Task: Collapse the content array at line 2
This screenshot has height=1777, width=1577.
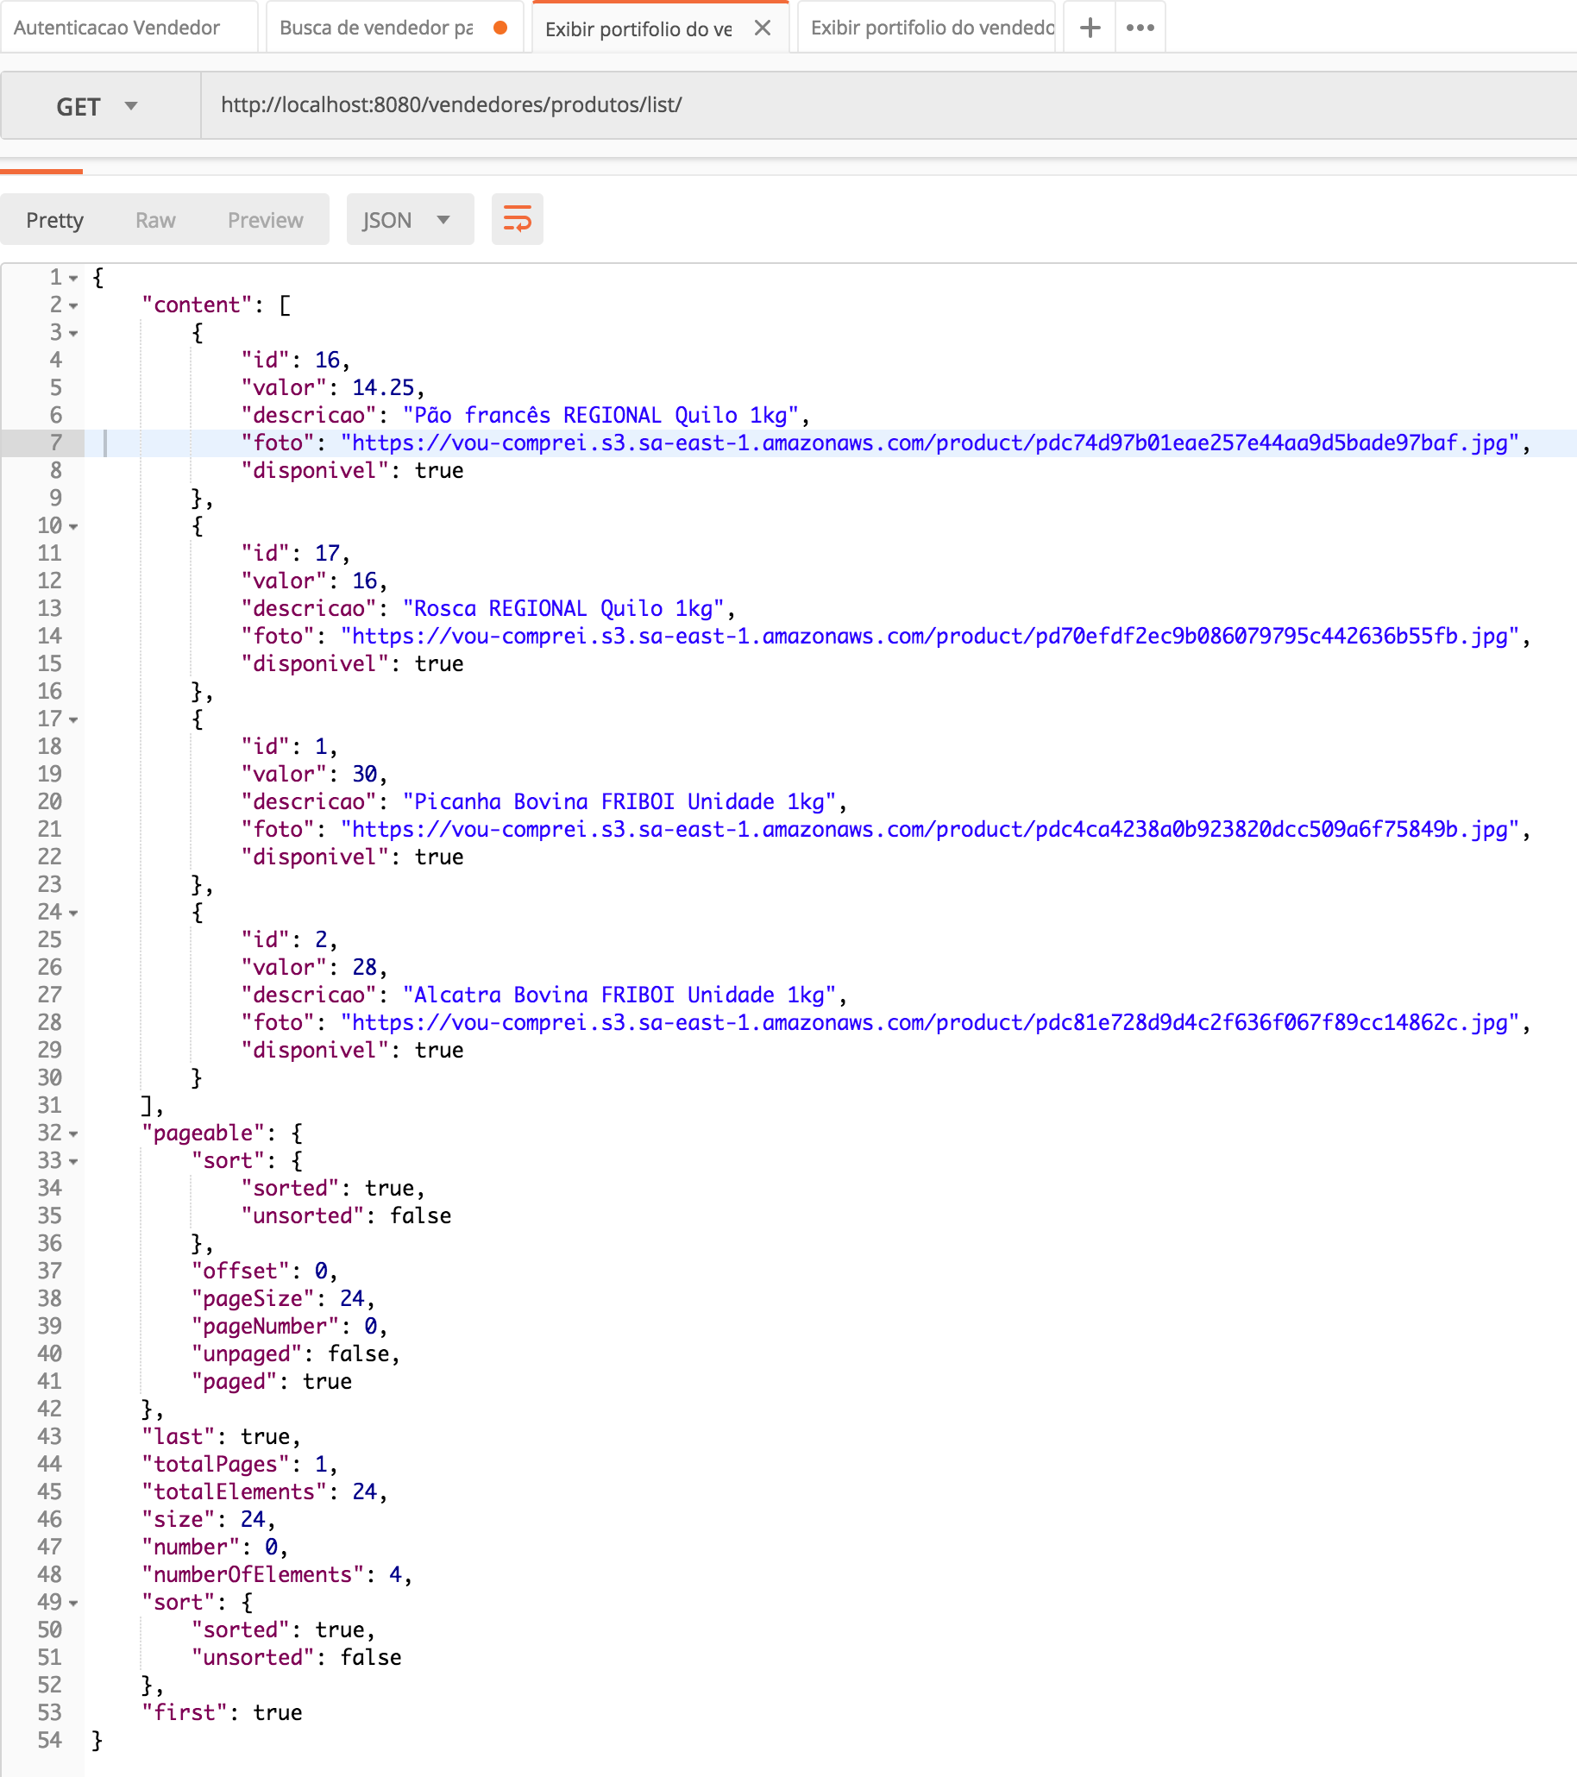Action: [x=74, y=306]
